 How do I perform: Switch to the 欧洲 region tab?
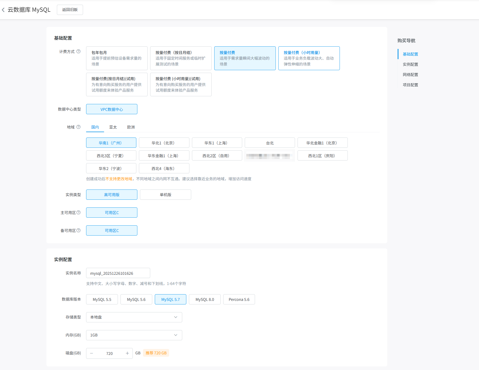(131, 127)
